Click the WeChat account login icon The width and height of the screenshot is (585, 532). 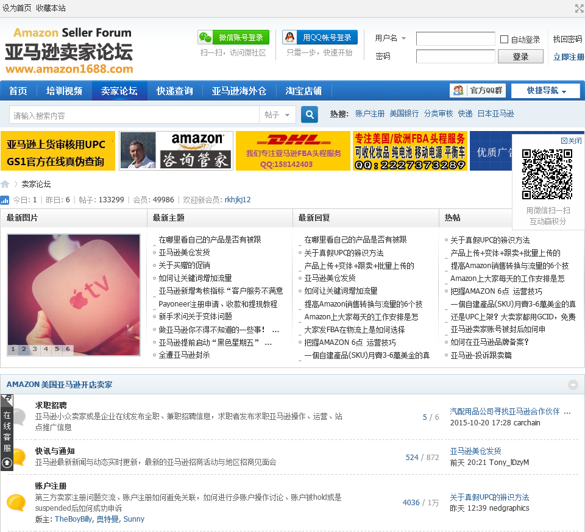tap(205, 37)
